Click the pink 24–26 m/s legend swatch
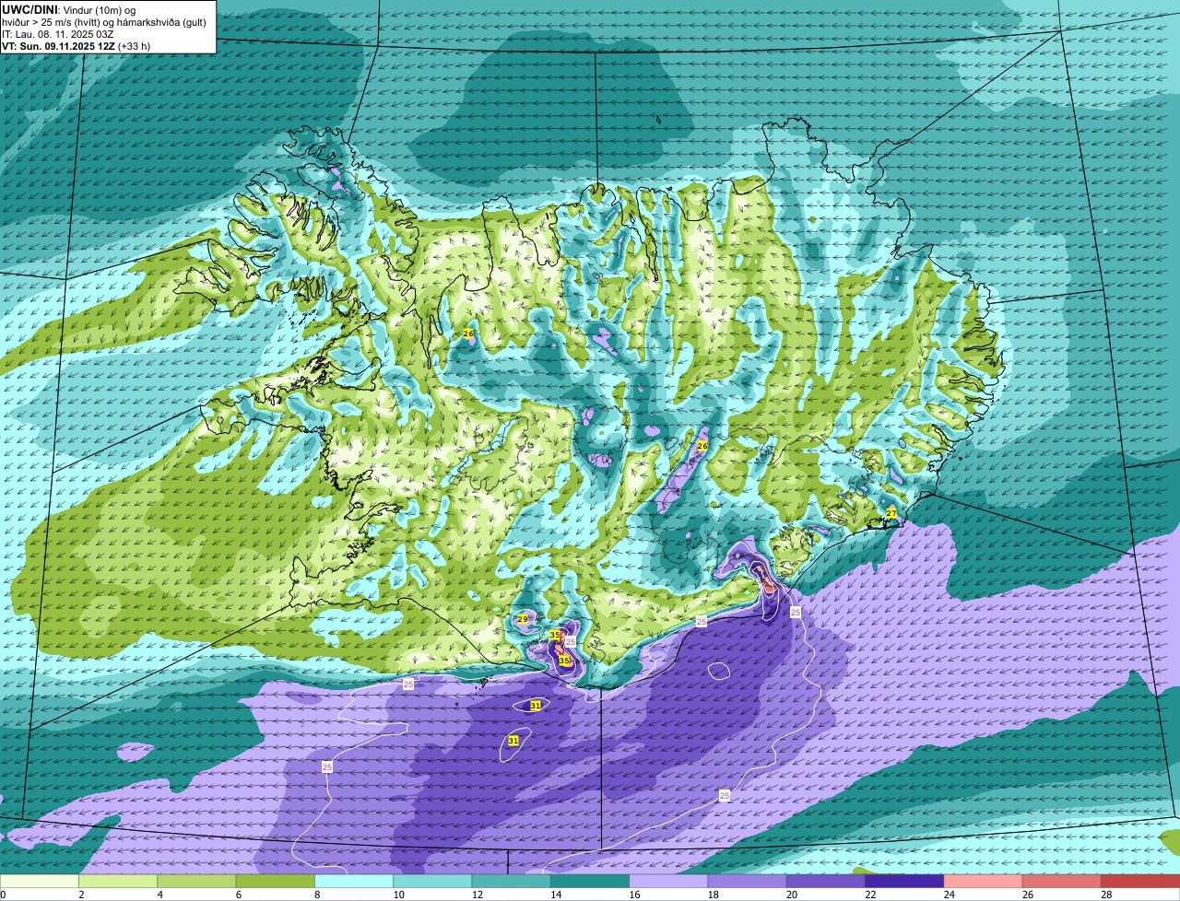The width and height of the screenshot is (1180, 901). [984, 882]
